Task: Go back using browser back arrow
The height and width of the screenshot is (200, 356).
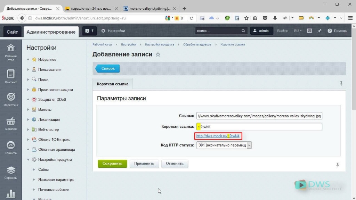Action: [x=22, y=18]
